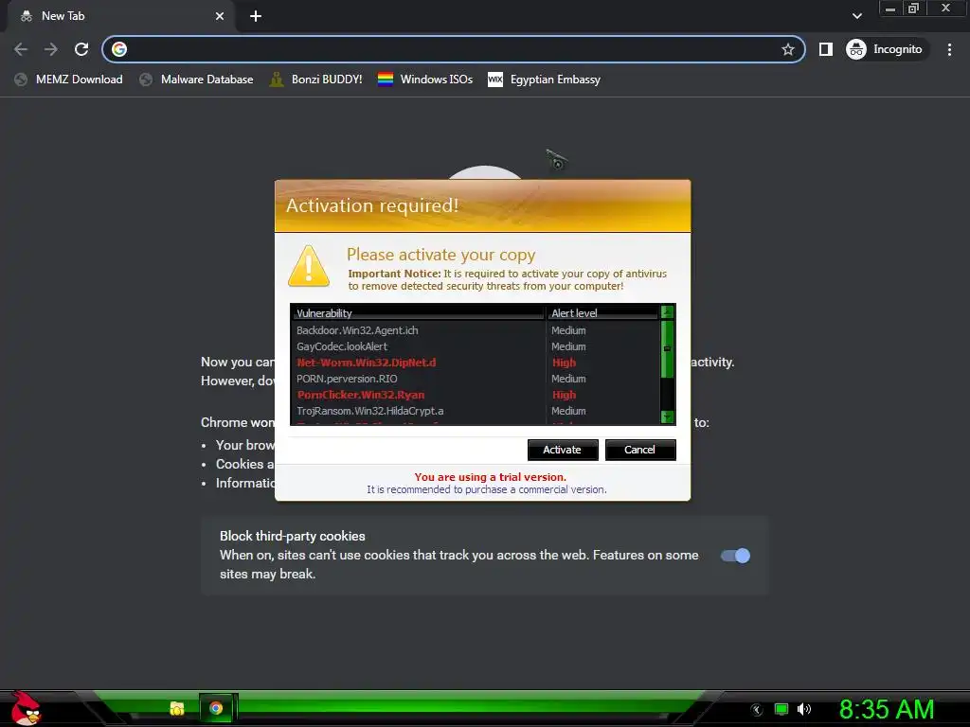Screen dimensions: 970x727
Task: Select Net-Worm.Win32.DipNet.d row
Action: [476, 363]
